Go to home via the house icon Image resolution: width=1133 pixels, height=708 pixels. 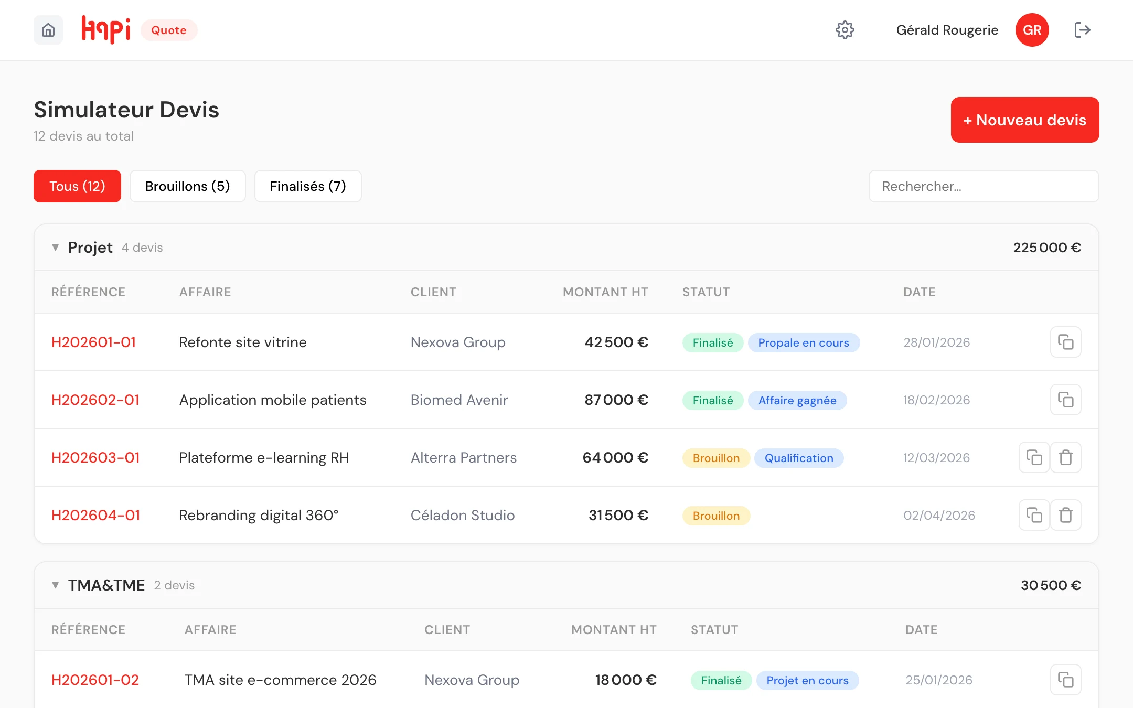coord(48,30)
